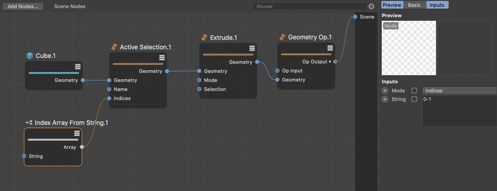Image resolution: width=497 pixels, height=191 pixels.
Task: Click the Extrude.1 Selection input port
Action: point(199,89)
